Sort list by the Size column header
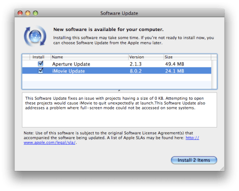 click(x=187, y=57)
